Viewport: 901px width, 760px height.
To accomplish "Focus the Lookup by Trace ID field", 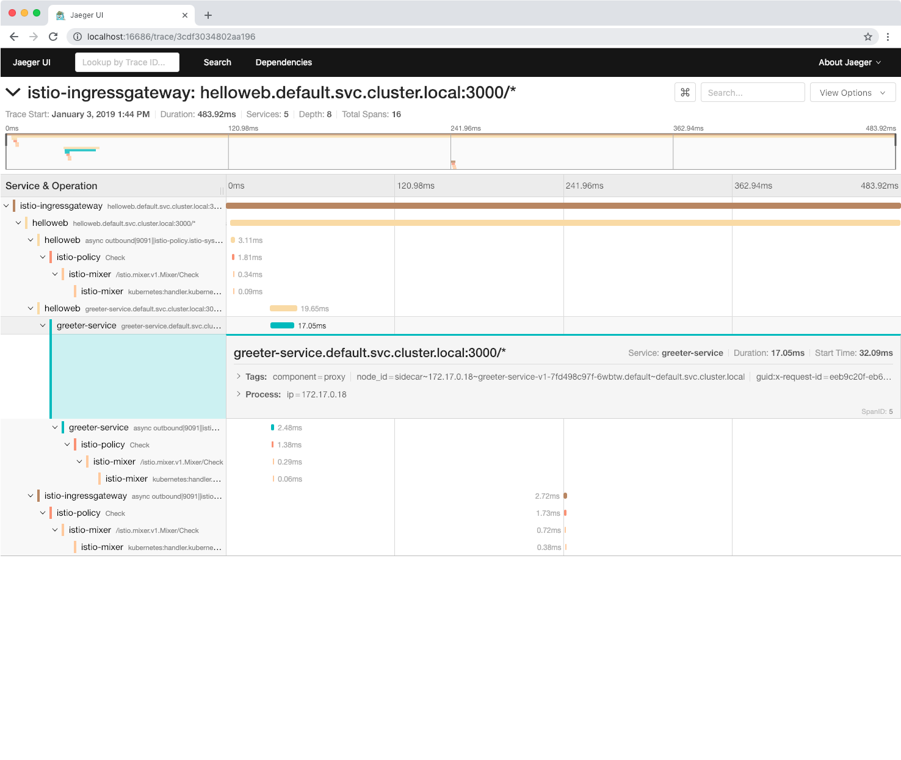I will pos(127,62).
